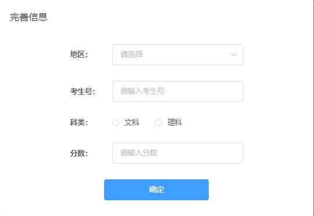Screen dimensions: 314x216
Task: Expand the 地区 dropdown chevron arrow
Action: pyautogui.click(x=234, y=54)
